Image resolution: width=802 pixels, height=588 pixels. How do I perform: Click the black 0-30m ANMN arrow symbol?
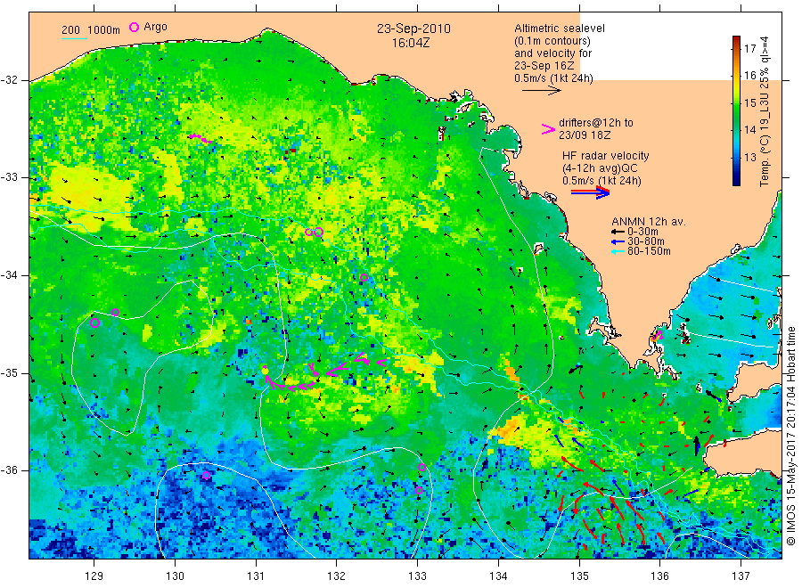point(618,232)
